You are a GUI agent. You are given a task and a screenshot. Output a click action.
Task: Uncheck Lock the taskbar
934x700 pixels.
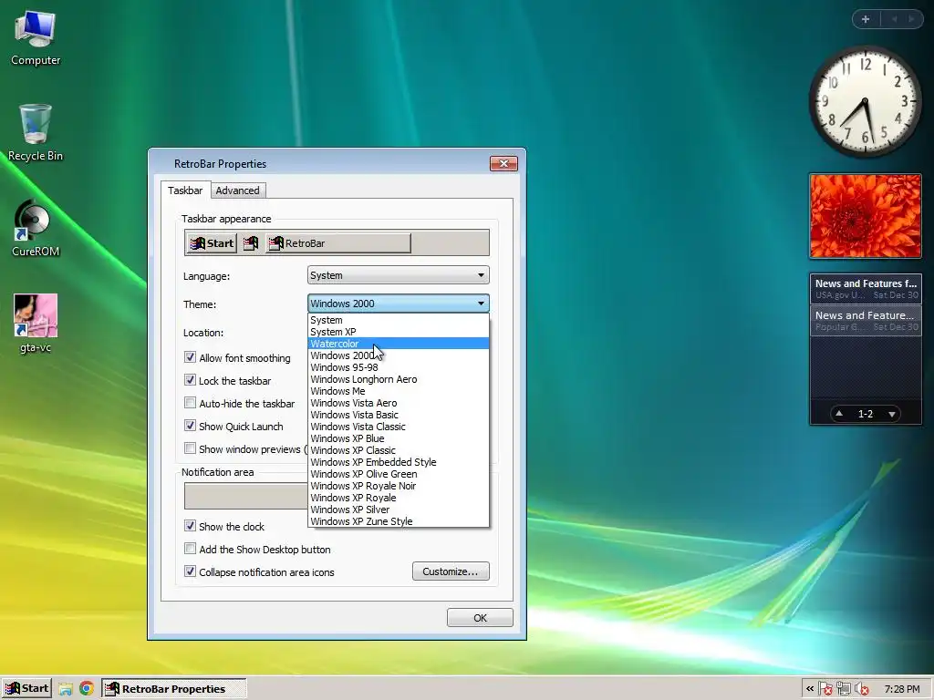190,380
